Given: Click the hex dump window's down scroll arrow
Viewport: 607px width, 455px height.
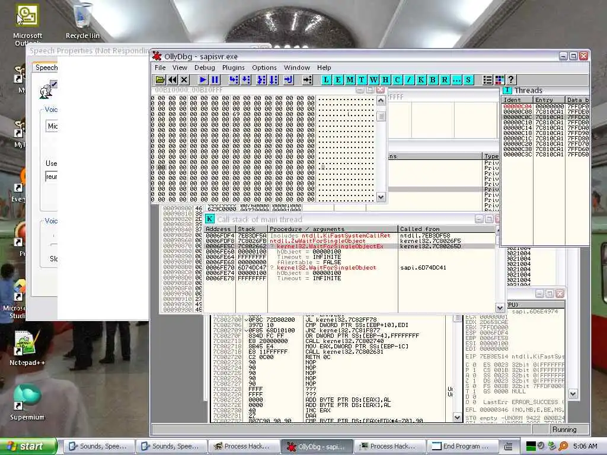Looking at the screenshot, I should pos(381,197).
